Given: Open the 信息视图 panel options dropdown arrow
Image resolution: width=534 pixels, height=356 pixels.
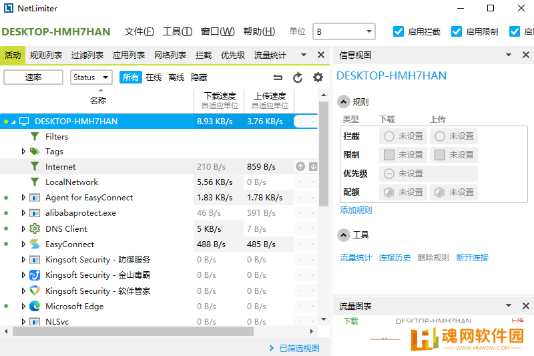Looking at the screenshot, I should [509, 55].
